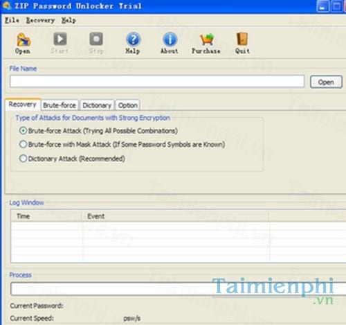The height and width of the screenshot is (325, 346).
Task: Minimize the ZIP Password Unlocker window
Action: (322, 6)
